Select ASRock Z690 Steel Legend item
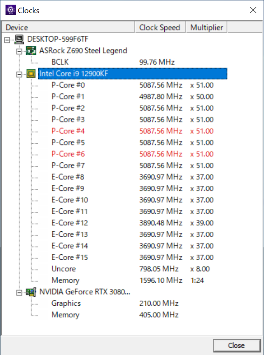 (83, 51)
